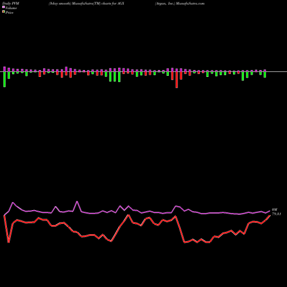Select the Volume legend label

11,8
